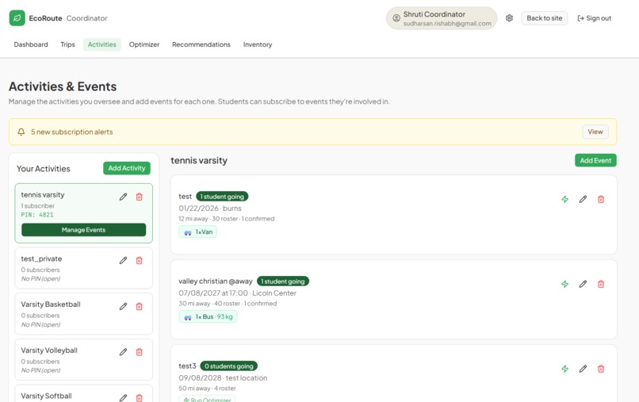Delete the valley christian @away event
Viewport: 639px width, 402px height.
(601, 284)
